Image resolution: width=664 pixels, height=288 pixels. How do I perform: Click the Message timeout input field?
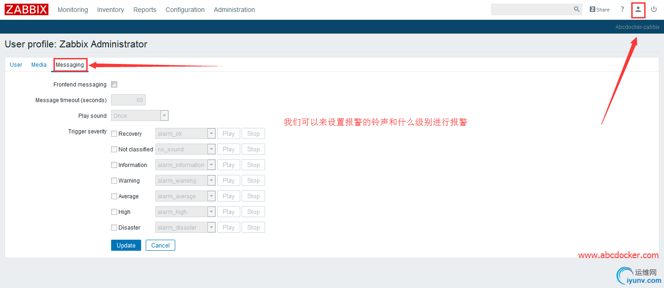pyautogui.click(x=128, y=99)
